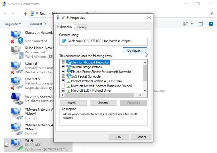Click the Internet Protocol Version 4 icon
217x153 pixels.
tap(68, 81)
